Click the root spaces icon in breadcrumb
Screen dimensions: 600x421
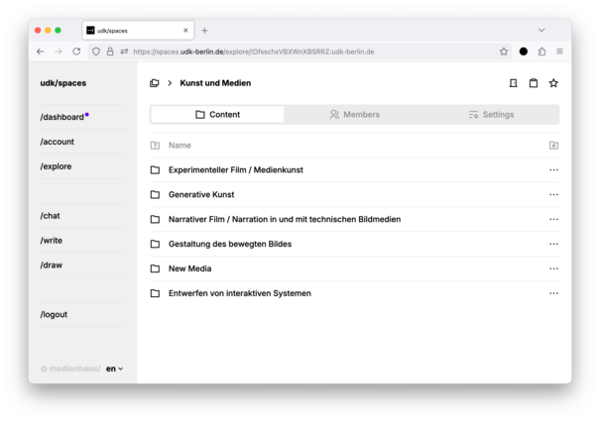154,83
